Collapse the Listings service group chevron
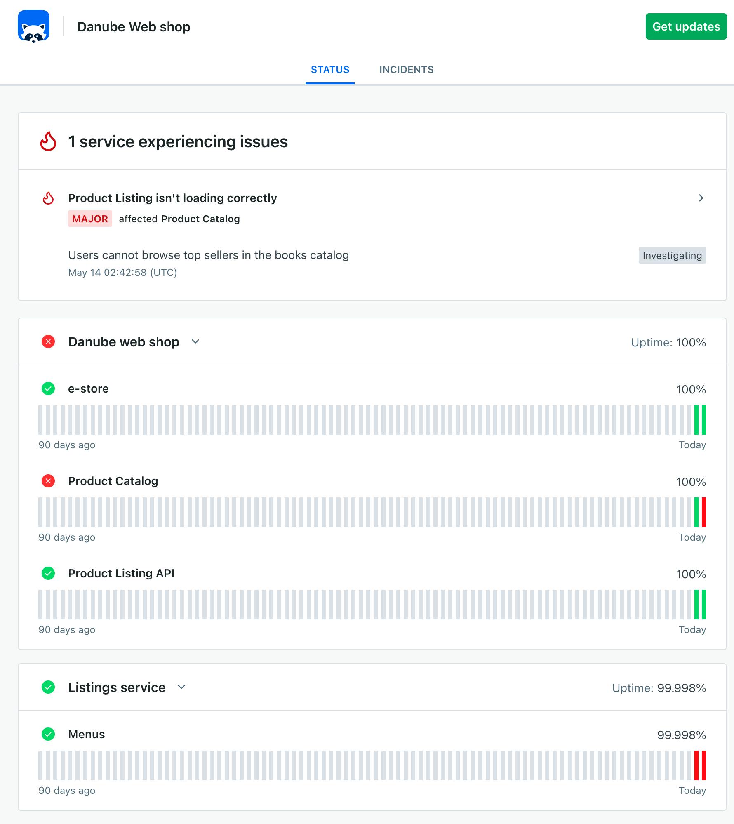This screenshot has height=824, width=734. (181, 687)
